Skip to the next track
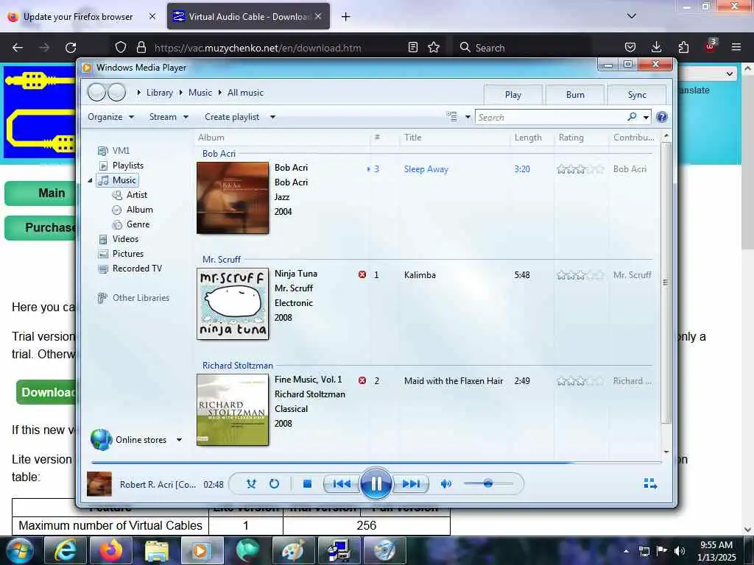The image size is (754, 565). (410, 484)
